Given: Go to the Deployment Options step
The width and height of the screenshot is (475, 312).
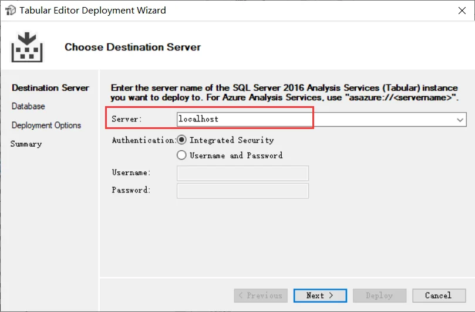Looking at the screenshot, I should 46,126.
